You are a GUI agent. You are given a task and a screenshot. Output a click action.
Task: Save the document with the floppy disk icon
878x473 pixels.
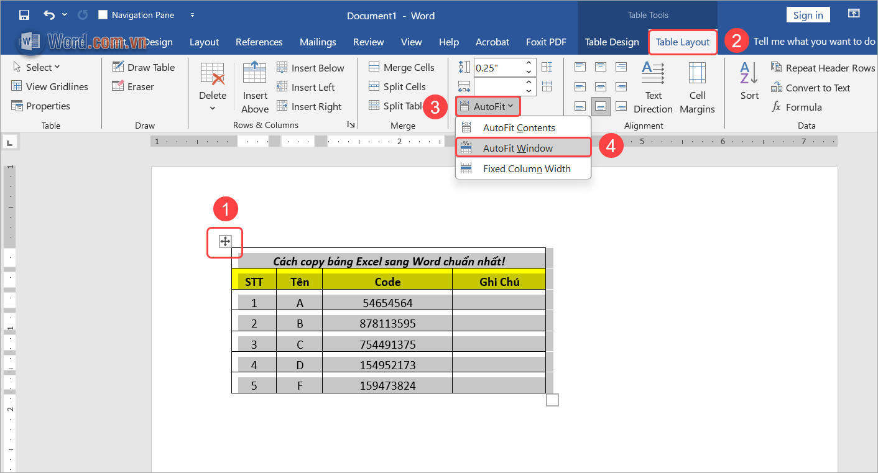click(x=24, y=15)
